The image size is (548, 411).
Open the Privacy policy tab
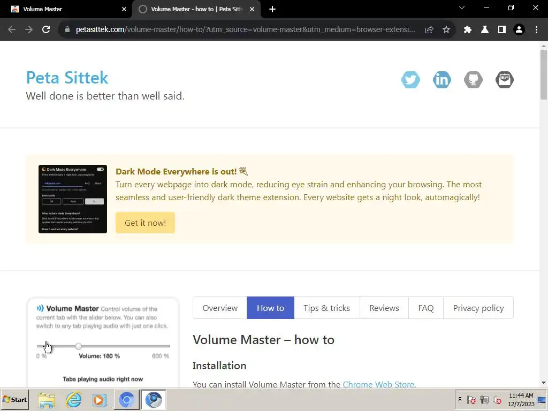tap(478, 308)
